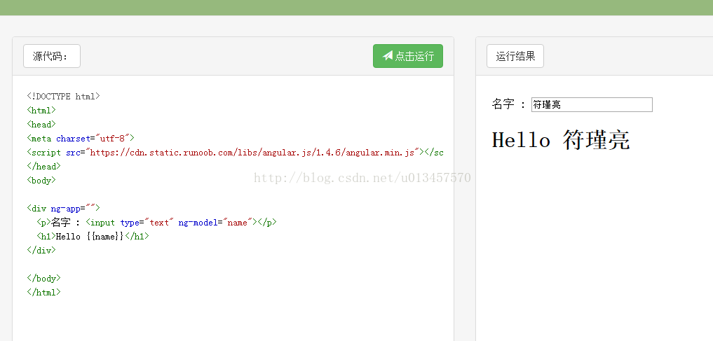Click the meta charset utf-8 code line
This screenshot has width=713, height=341.
point(81,138)
